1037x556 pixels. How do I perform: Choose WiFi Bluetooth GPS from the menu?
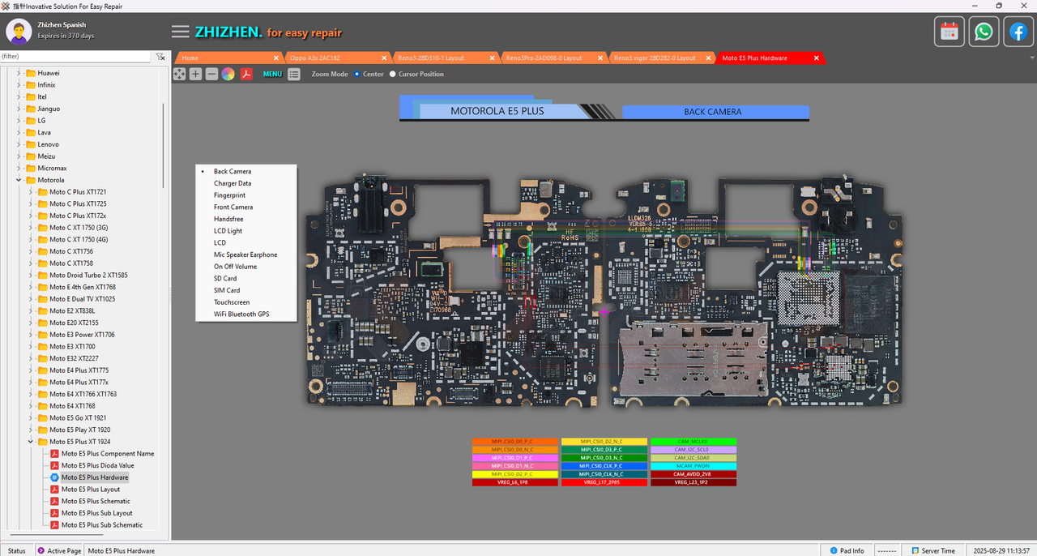pyautogui.click(x=241, y=314)
